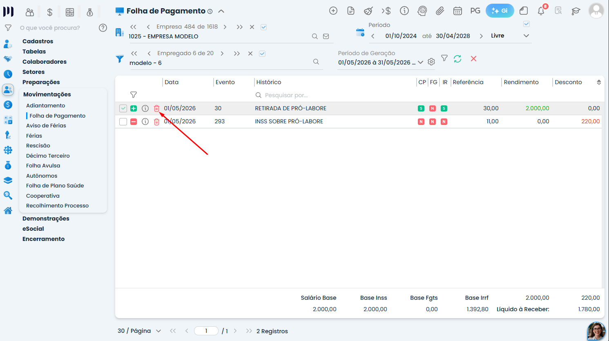Image resolution: width=609 pixels, height=341 pixels.
Task: Open Décimo Terceiro menu entry
Action: click(48, 156)
